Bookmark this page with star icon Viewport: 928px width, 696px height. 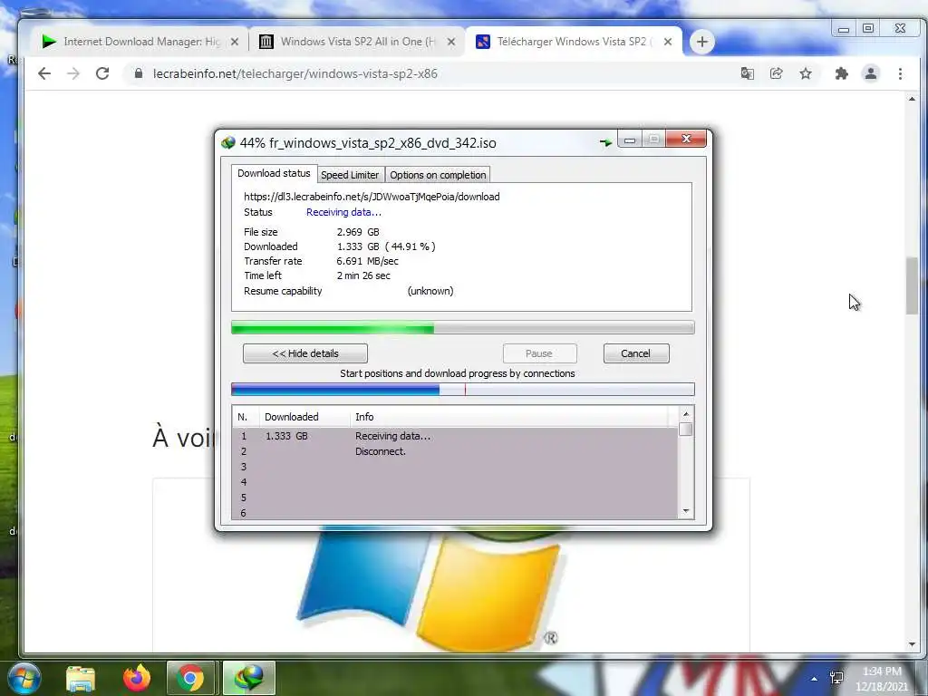pos(806,73)
